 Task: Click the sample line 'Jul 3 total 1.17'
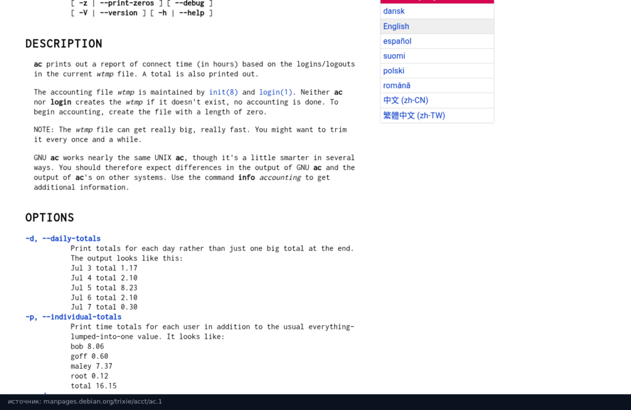(x=104, y=268)
